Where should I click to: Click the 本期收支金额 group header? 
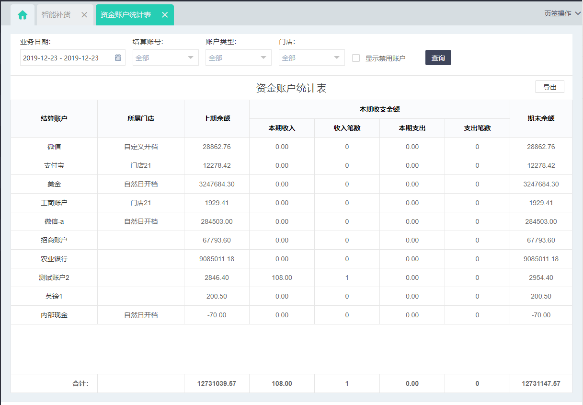tap(380, 109)
